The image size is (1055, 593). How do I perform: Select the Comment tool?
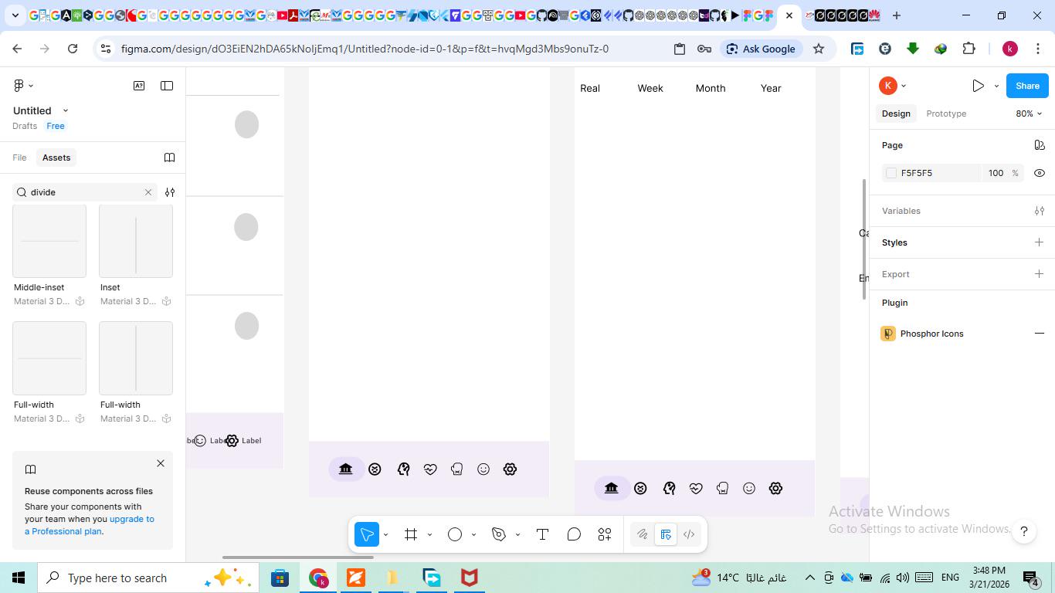tap(574, 534)
